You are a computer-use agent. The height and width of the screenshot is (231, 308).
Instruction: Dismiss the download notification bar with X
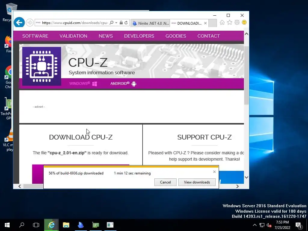click(214, 172)
